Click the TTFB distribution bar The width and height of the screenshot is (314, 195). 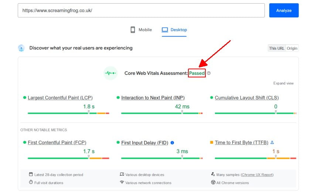coord(255,158)
